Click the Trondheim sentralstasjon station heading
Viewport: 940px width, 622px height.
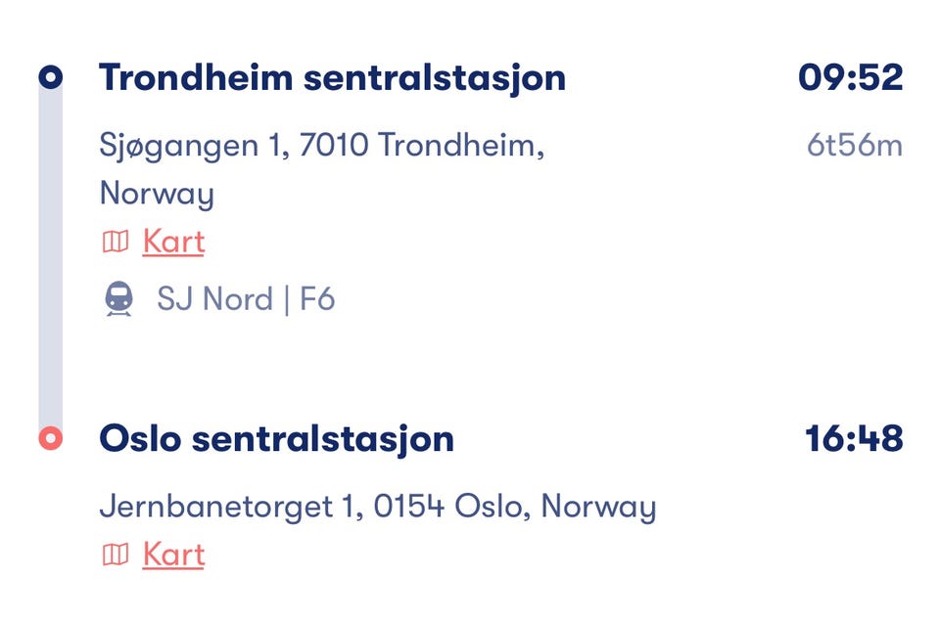coord(332,77)
